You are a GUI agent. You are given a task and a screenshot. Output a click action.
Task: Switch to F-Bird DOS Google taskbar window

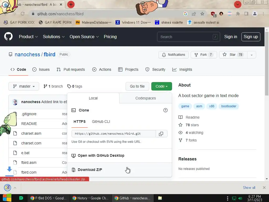[49, 198]
